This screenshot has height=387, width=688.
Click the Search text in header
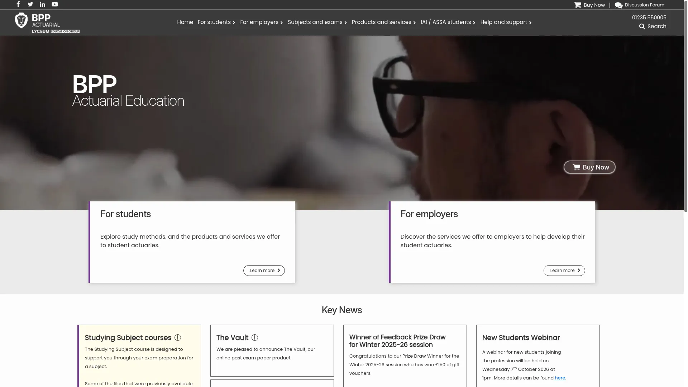click(657, 27)
